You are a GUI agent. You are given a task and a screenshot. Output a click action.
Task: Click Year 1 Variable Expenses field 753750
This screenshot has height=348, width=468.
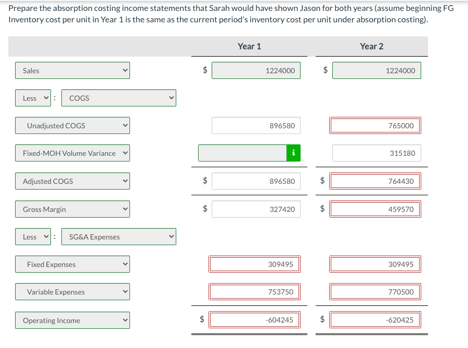click(255, 291)
